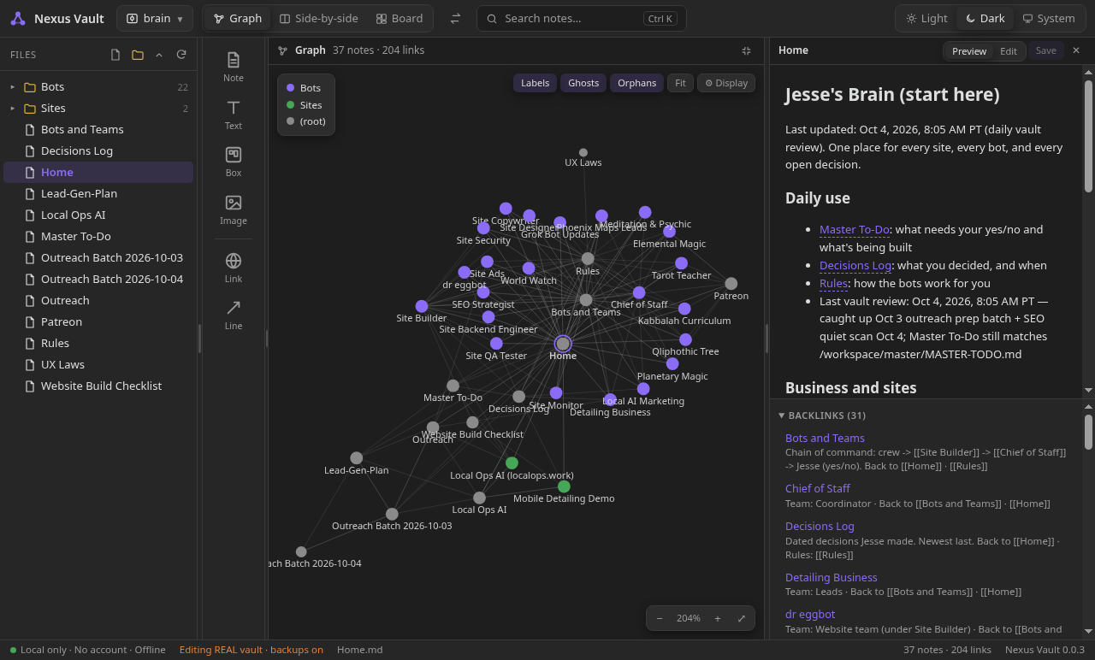Switch to Board view
The width and height of the screenshot is (1095, 660).
click(x=400, y=18)
